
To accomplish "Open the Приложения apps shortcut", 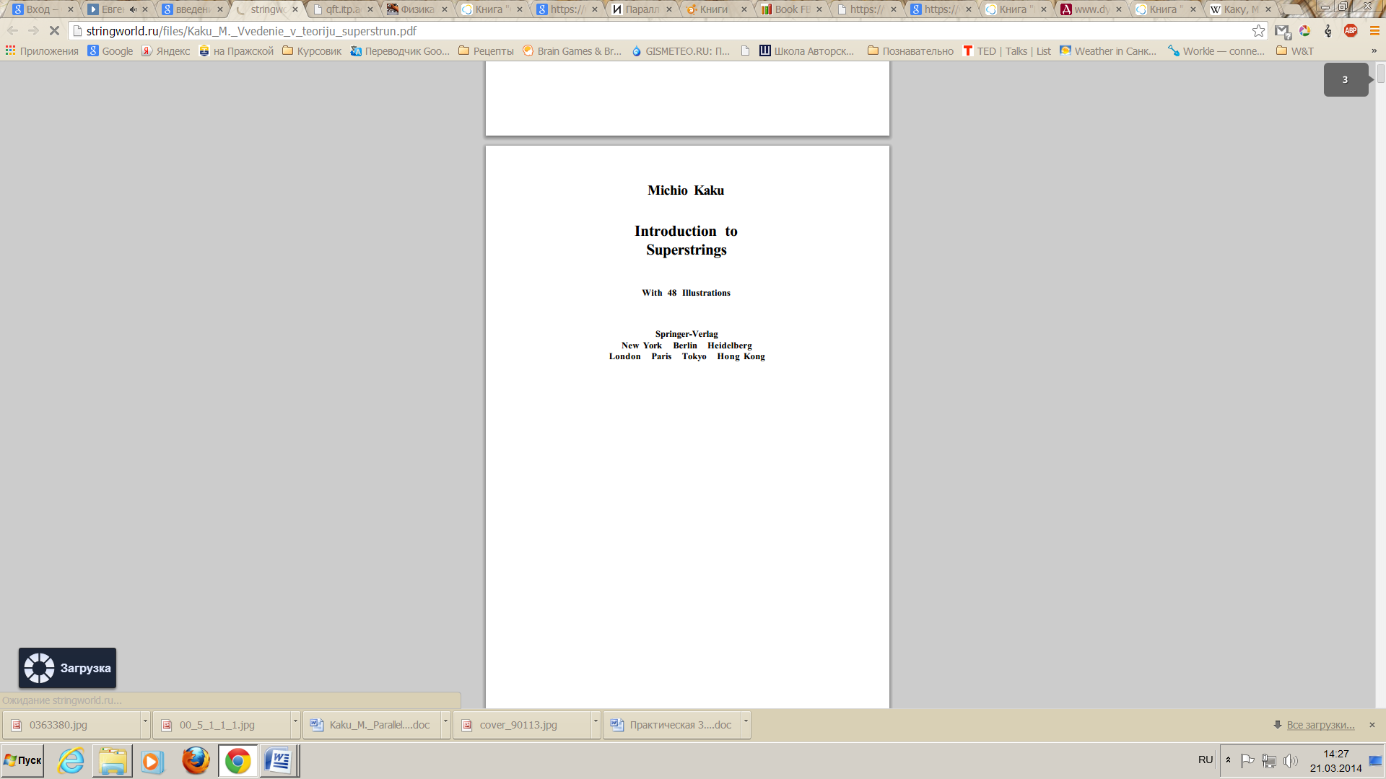I will point(42,51).
